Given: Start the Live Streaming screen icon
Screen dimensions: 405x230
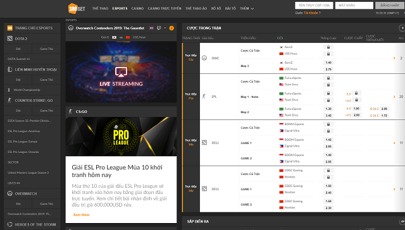Looking at the screenshot, I should pyautogui.click(x=121, y=72).
